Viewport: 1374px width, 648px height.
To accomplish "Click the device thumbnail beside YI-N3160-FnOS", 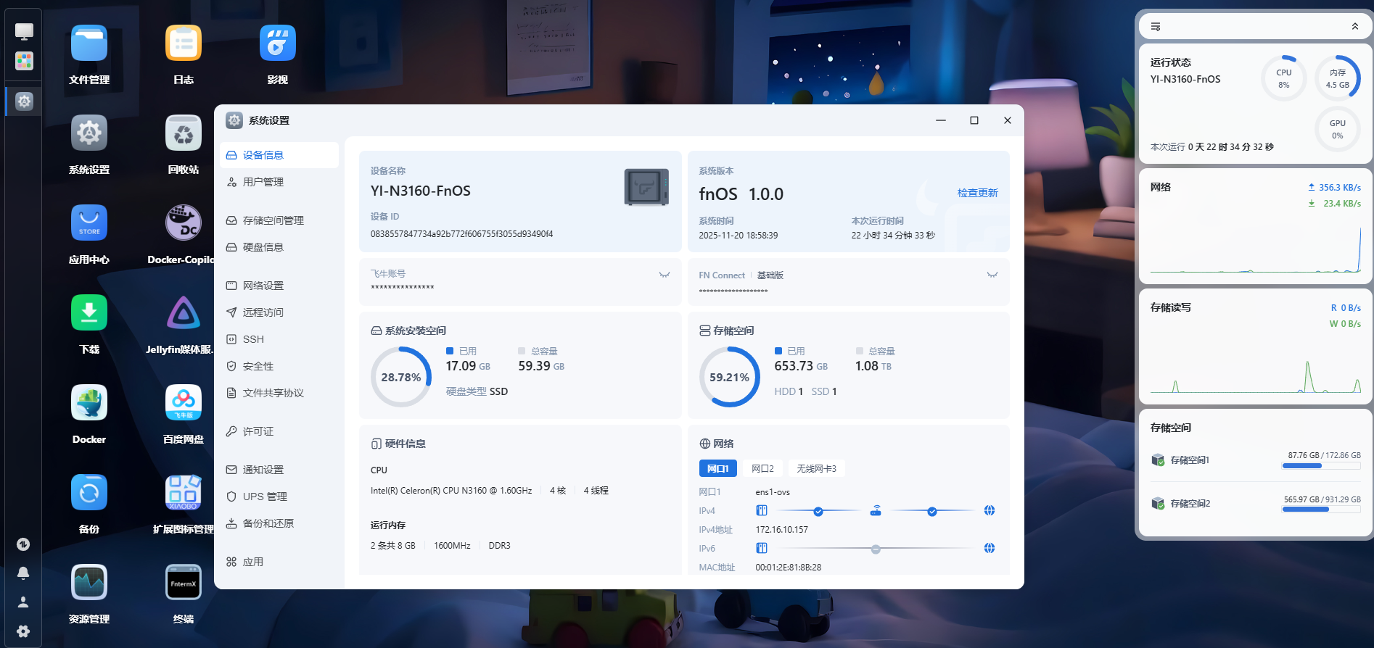I will click(x=646, y=187).
